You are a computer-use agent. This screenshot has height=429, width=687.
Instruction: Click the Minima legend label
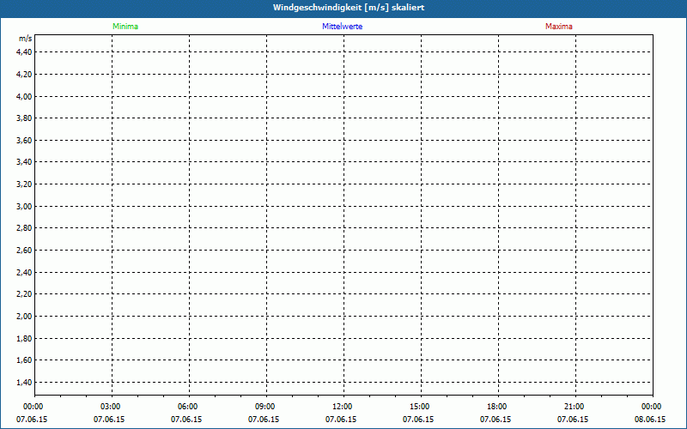click(125, 27)
